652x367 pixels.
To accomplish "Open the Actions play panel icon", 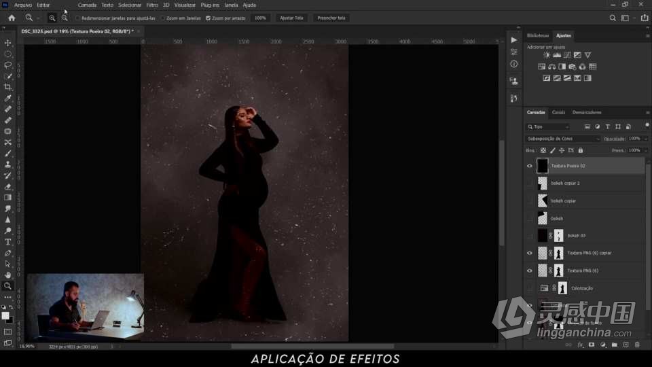I will point(514,40).
